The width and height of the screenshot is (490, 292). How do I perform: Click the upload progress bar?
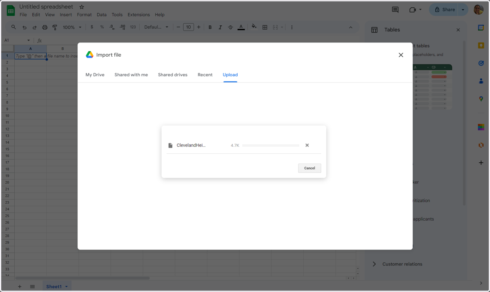click(271, 146)
